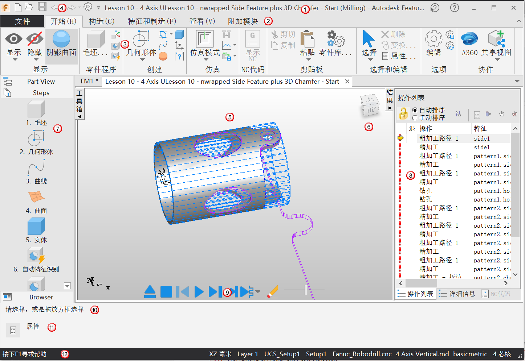
Task: Select step 3. 曲线 in Steps panel
Action: click(x=36, y=172)
